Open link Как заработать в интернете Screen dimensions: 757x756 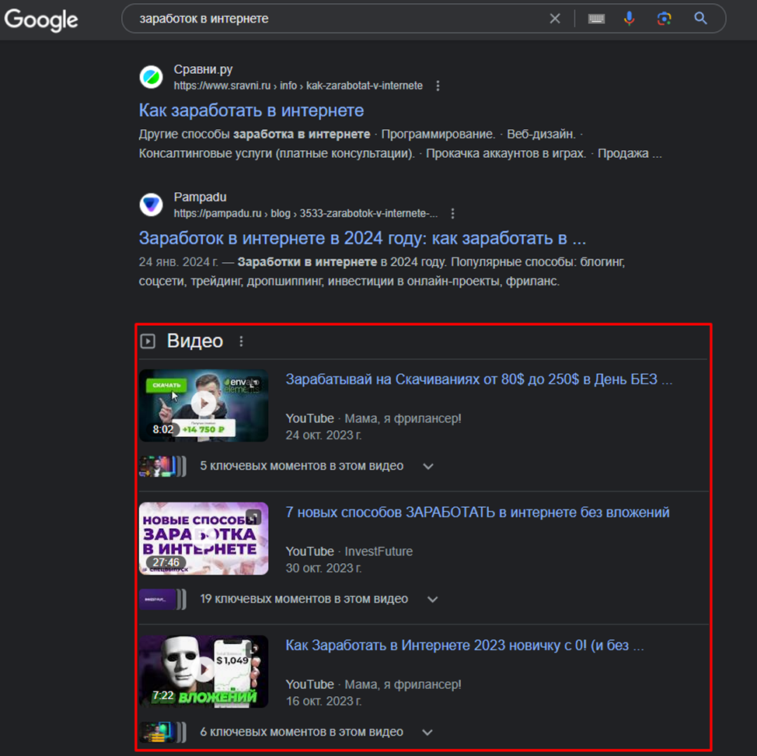coord(251,110)
